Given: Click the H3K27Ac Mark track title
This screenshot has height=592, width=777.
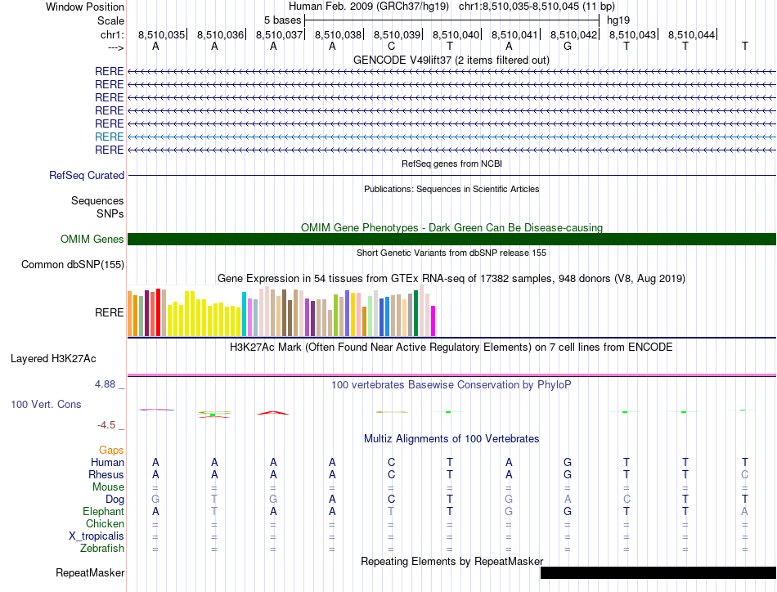Looking at the screenshot, I should tap(451, 348).
